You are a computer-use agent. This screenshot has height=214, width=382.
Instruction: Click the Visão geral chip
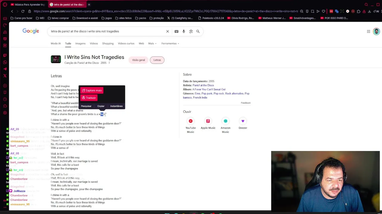click(x=138, y=60)
